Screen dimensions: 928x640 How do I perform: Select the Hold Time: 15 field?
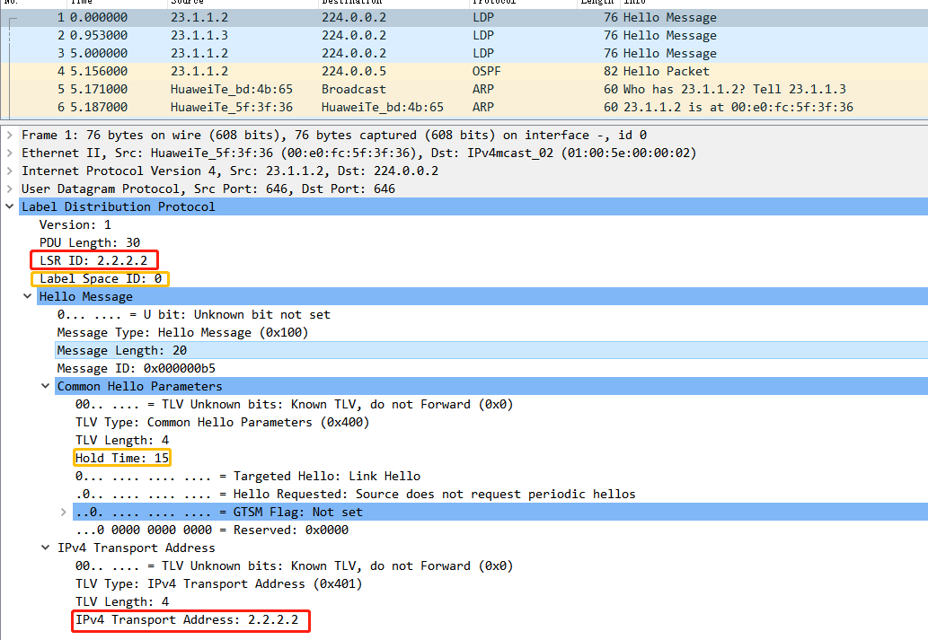tap(122, 458)
